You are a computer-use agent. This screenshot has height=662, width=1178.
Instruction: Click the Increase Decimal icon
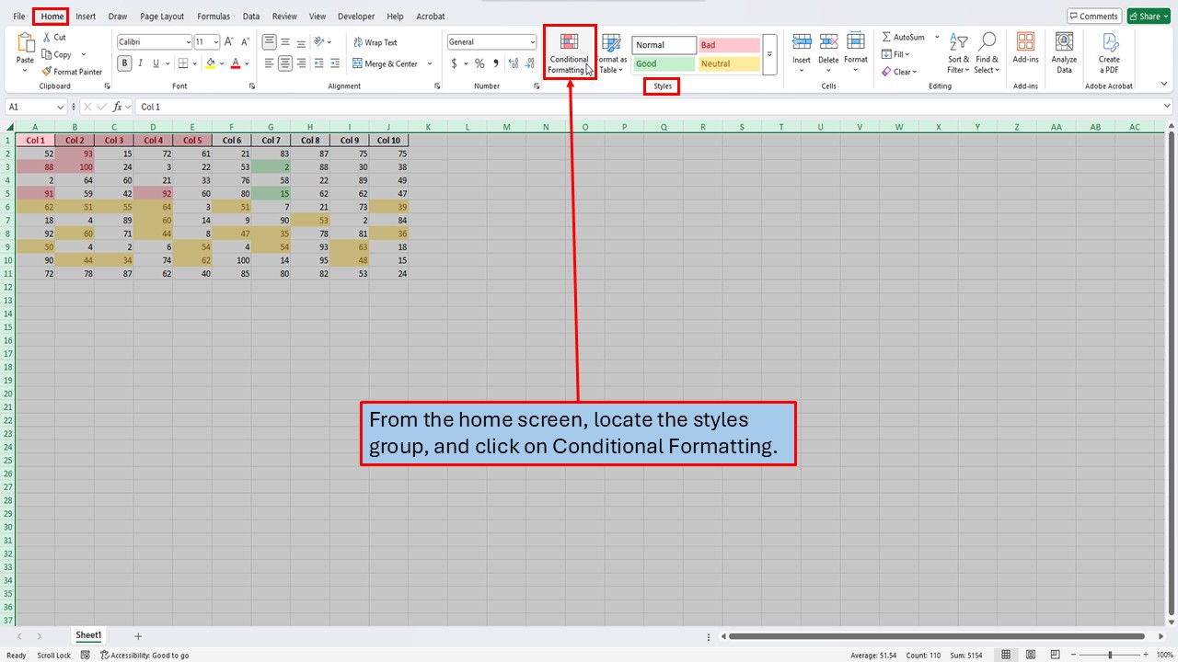[512, 63]
